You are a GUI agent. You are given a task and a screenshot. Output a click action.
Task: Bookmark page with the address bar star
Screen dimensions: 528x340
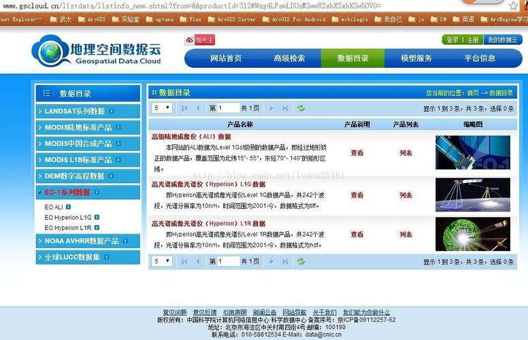514,5
